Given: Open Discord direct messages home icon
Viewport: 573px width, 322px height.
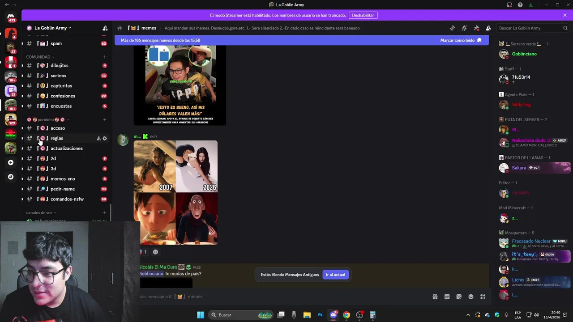Looking at the screenshot, I should [11, 18].
